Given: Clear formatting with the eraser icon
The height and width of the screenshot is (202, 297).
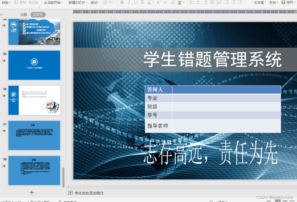Looking at the screenshot, I should tap(173, 3).
